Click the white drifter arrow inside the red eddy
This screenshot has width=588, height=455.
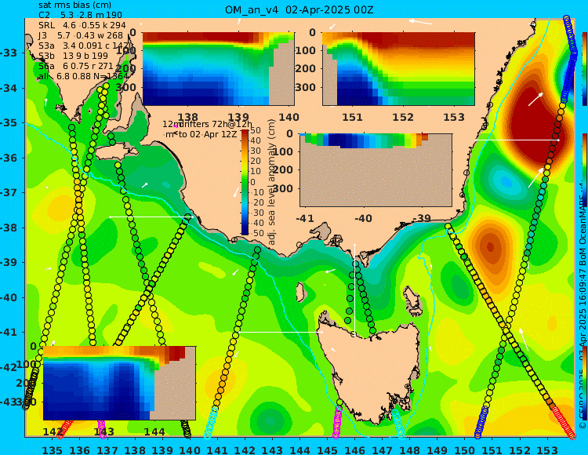click(x=536, y=100)
